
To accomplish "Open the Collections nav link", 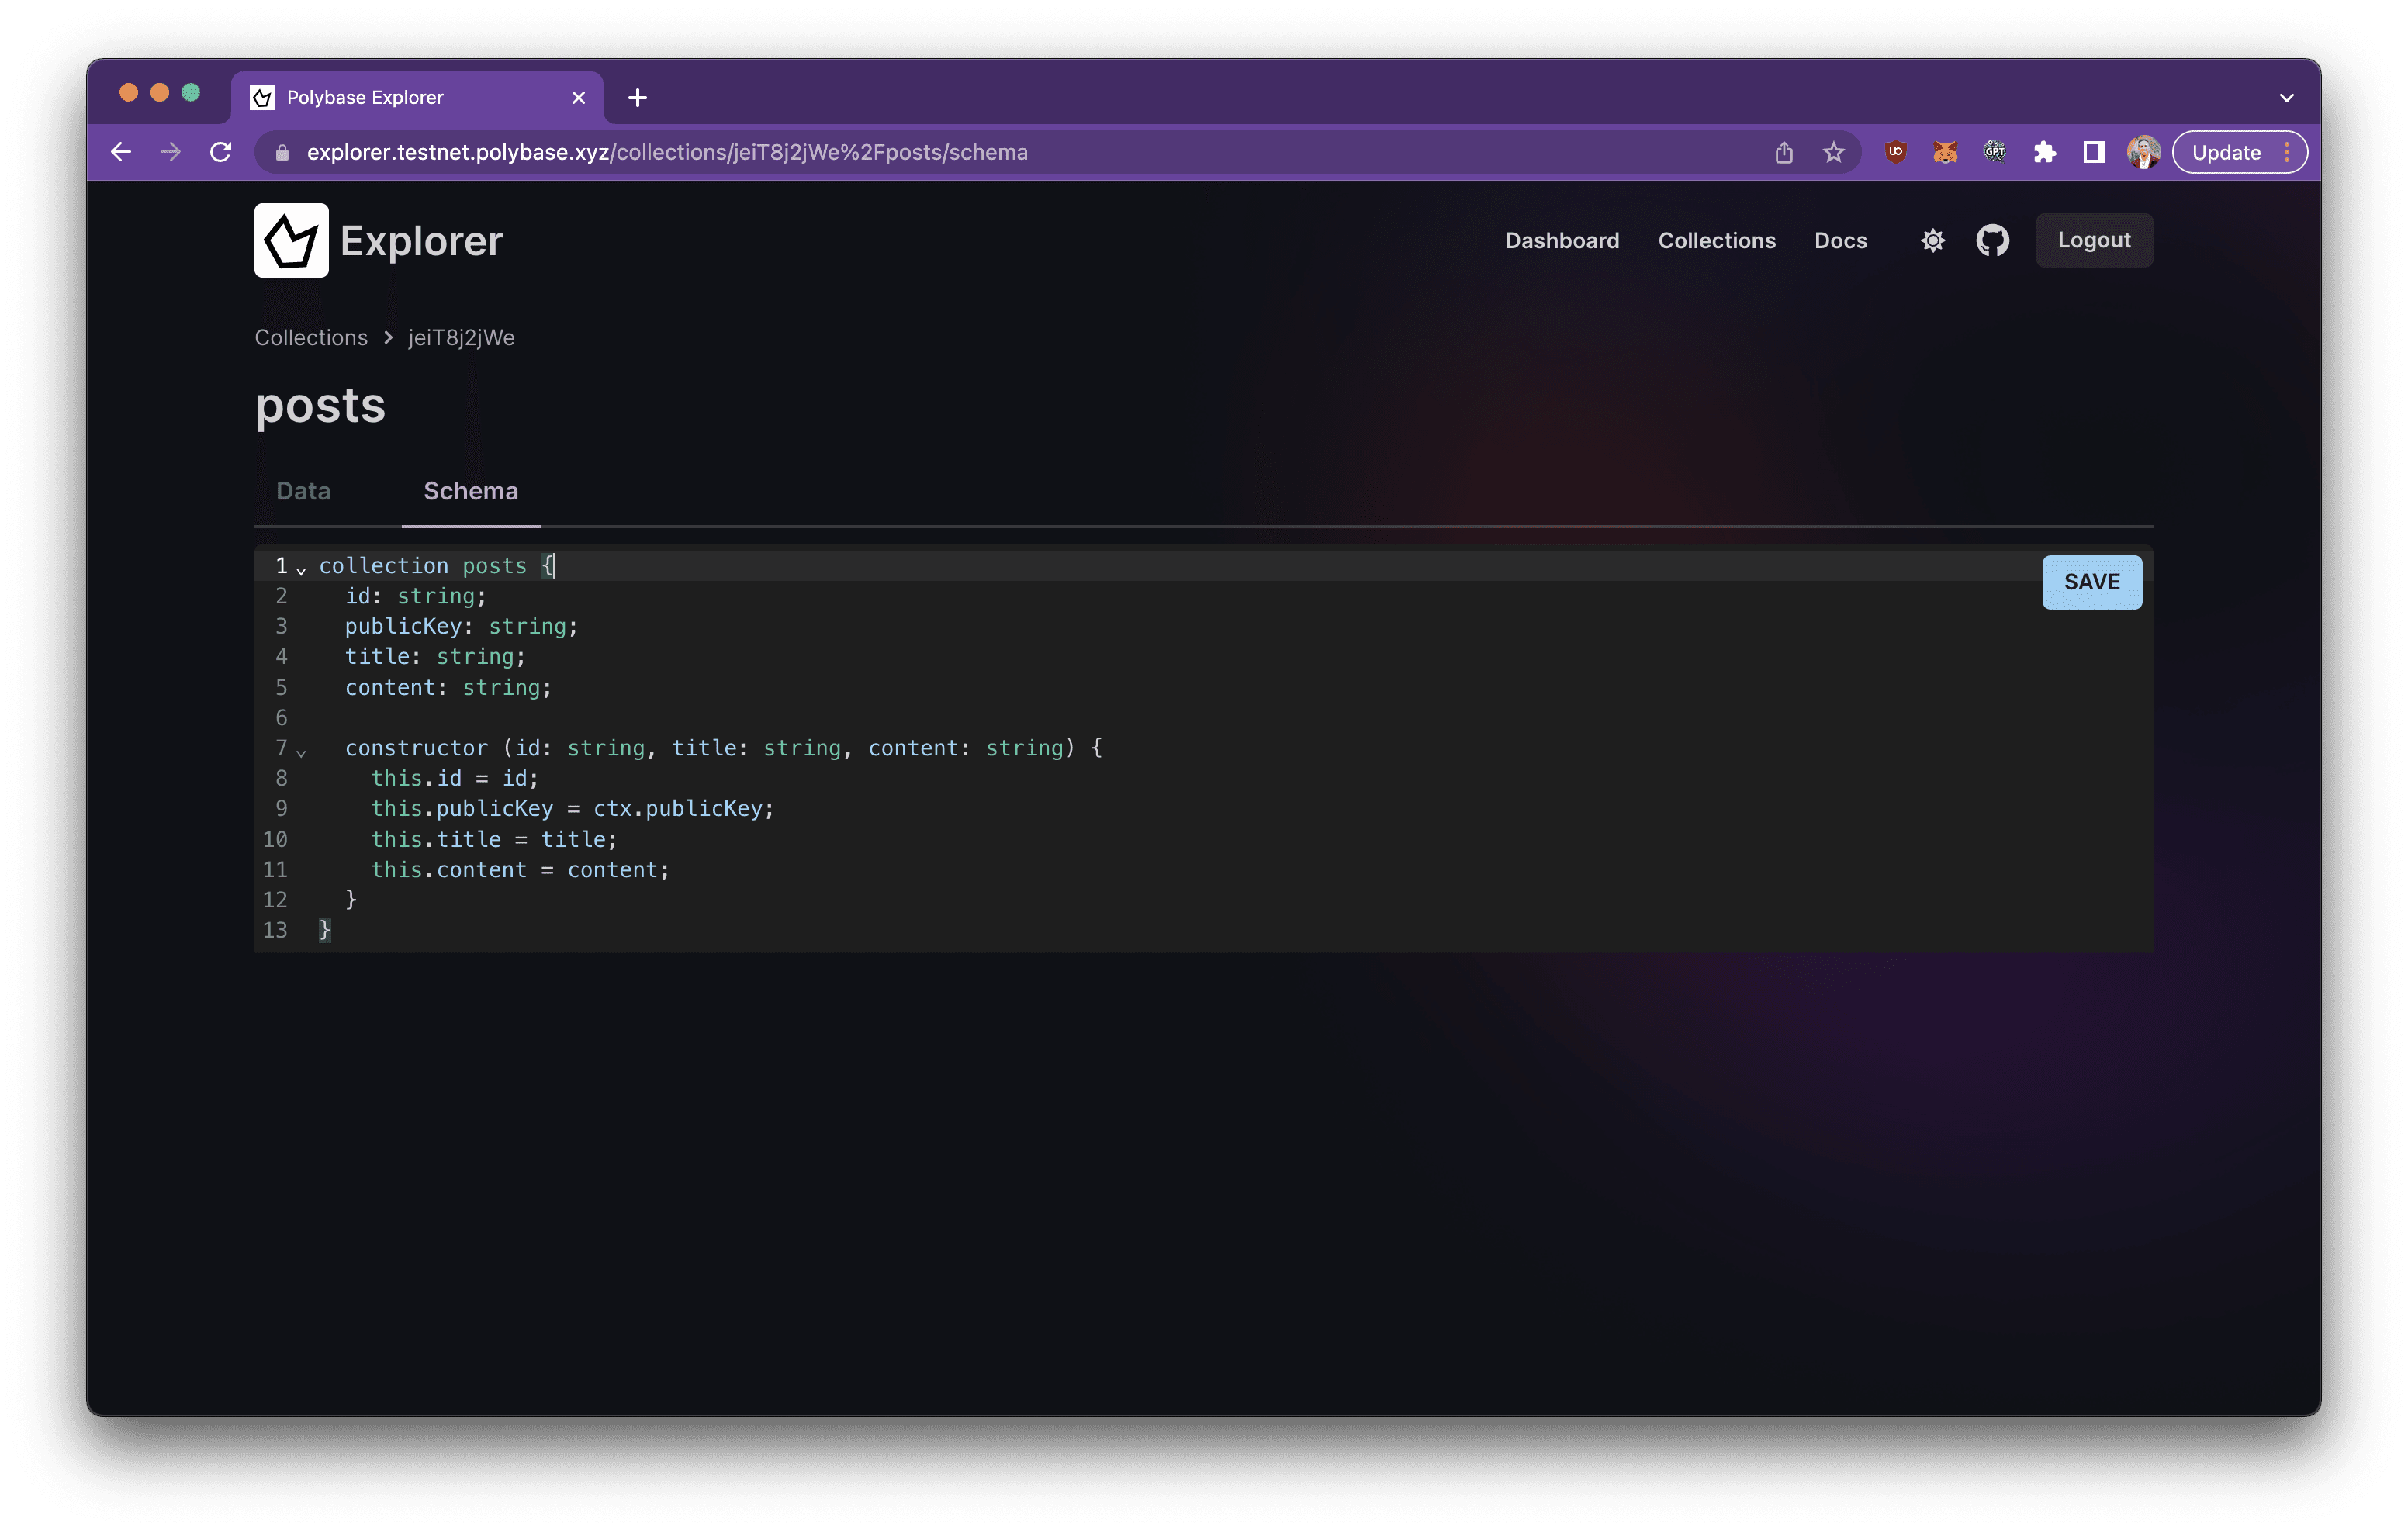I will (1716, 240).
